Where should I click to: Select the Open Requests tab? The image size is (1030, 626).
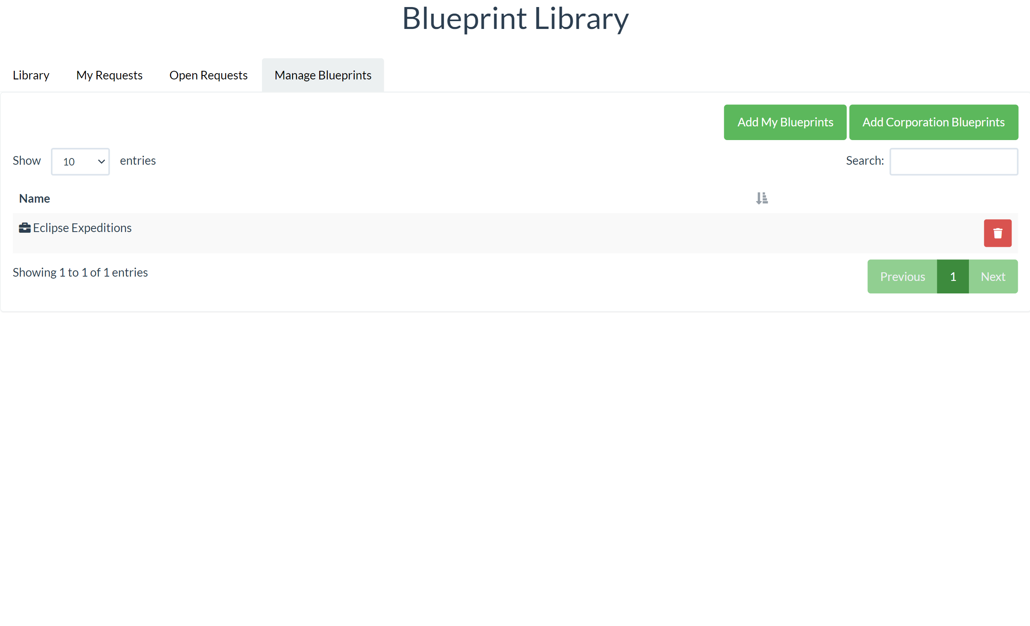pyautogui.click(x=208, y=75)
